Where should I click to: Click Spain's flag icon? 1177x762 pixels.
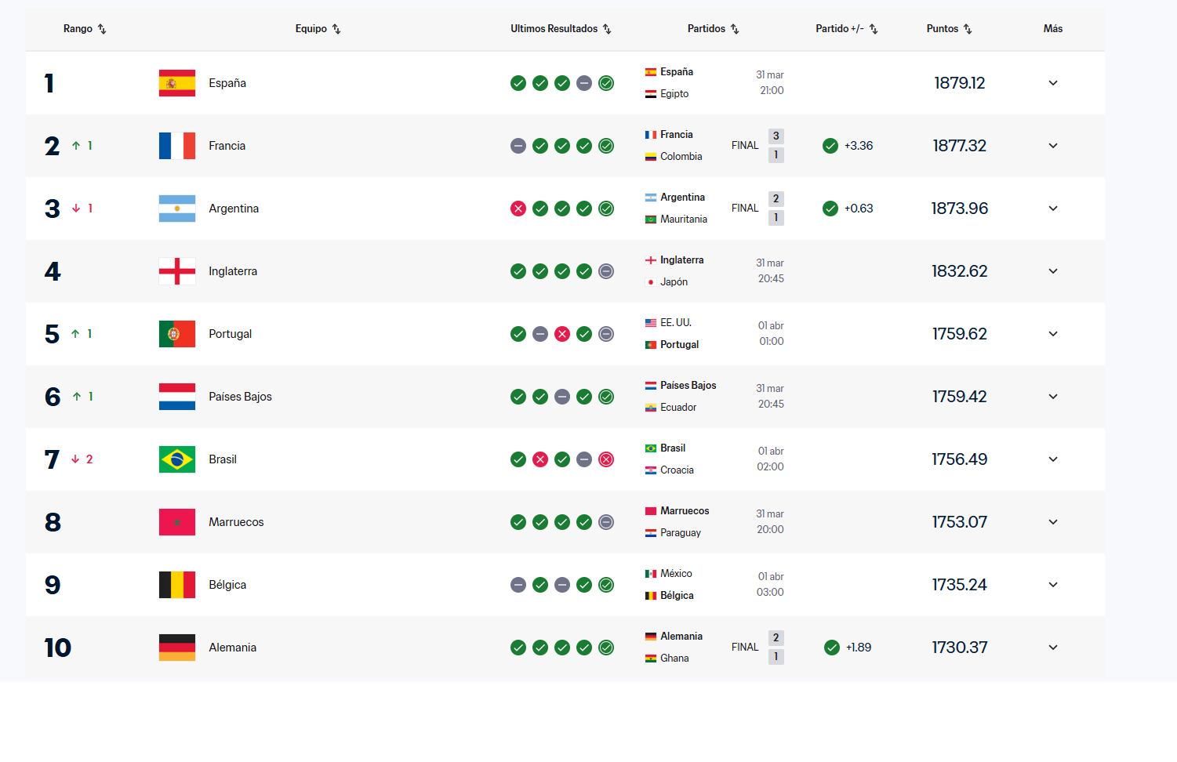[x=176, y=82]
